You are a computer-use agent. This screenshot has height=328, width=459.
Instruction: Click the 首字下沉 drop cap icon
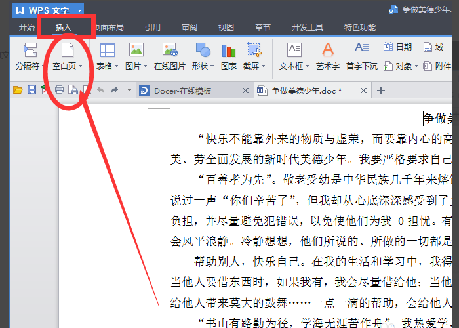point(362,50)
